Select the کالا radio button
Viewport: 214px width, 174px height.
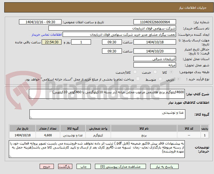click(171, 72)
